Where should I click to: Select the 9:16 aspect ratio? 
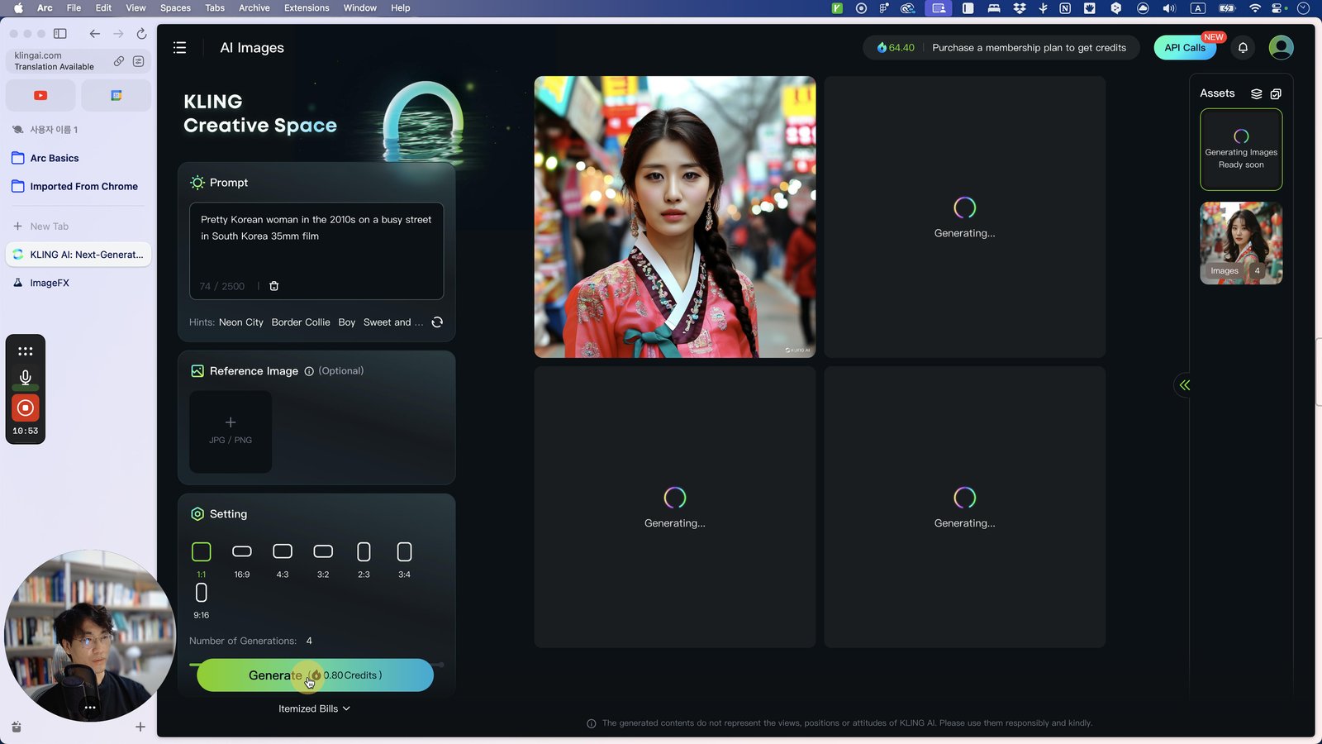(202, 600)
